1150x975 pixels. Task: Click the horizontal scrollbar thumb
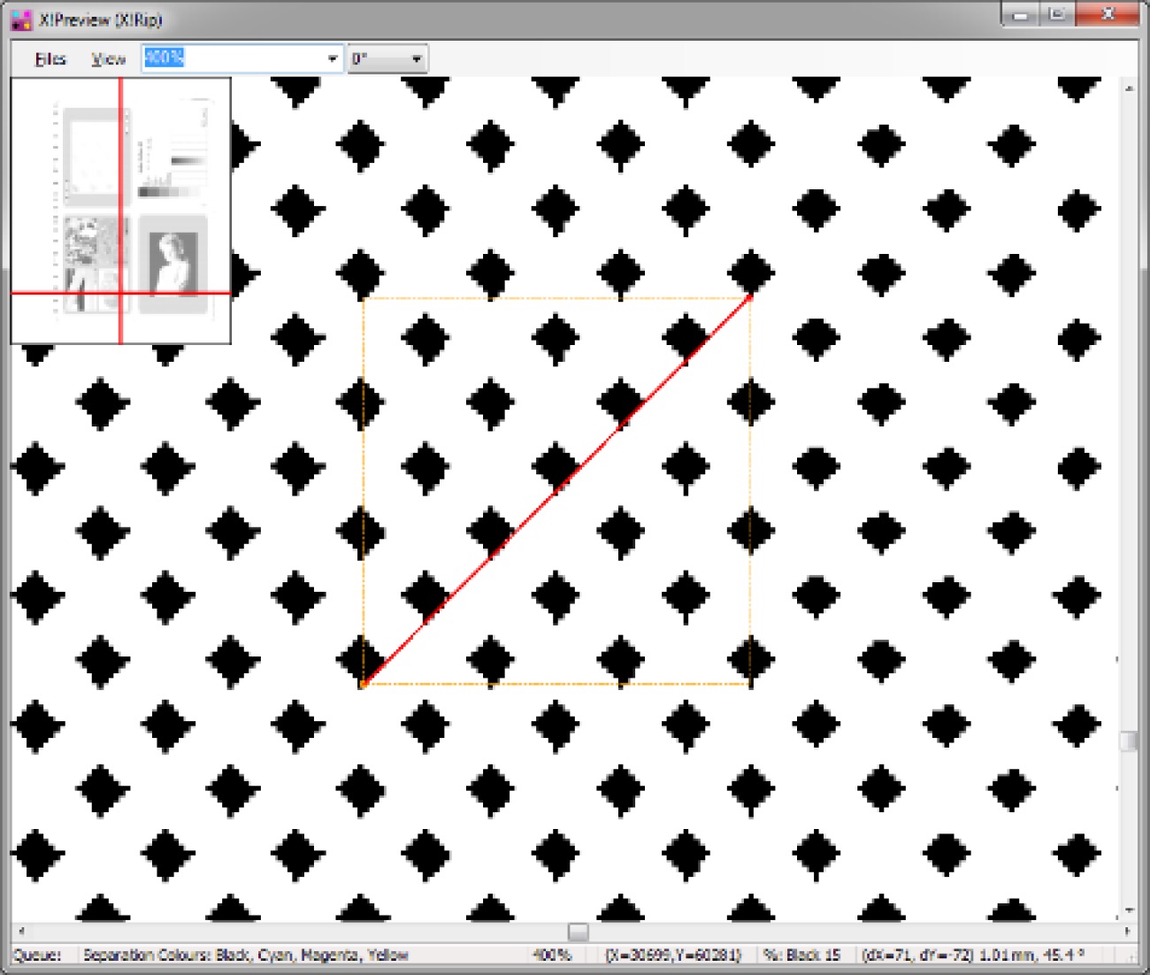tap(578, 932)
